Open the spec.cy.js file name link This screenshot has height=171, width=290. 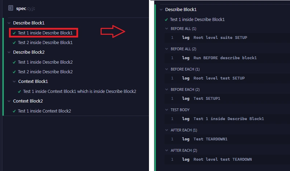click(x=25, y=8)
